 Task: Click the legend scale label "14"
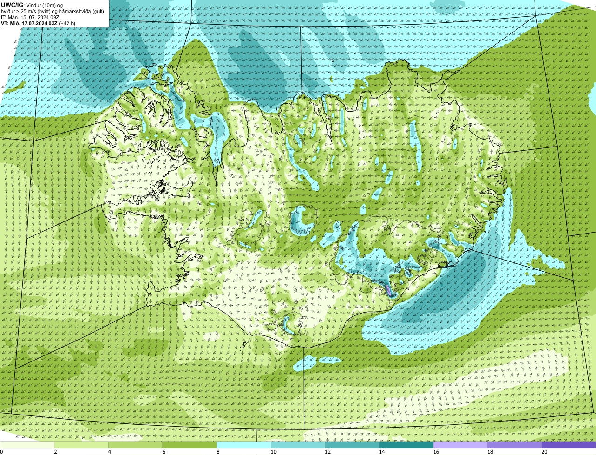382,452
